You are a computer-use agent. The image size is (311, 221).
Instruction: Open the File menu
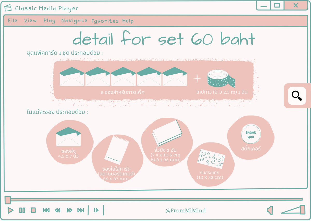[x=12, y=20]
